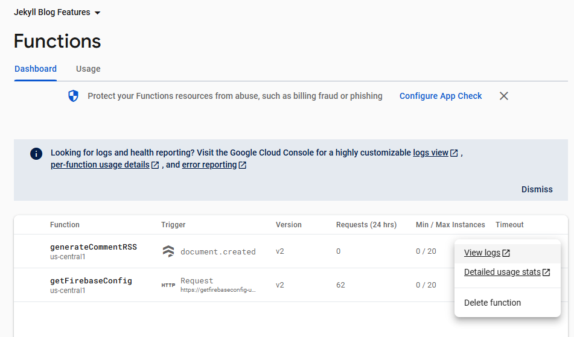The width and height of the screenshot is (574, 337).
Task: Click the 62 requests value for getFirebaseConfig
Action: click(x=340, y=285)
